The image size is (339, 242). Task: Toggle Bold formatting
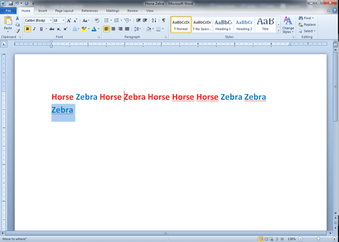pos(27,29)
